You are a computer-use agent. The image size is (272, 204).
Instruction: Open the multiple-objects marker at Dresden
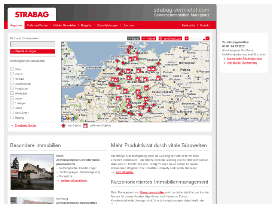click(x=158, y=78)
